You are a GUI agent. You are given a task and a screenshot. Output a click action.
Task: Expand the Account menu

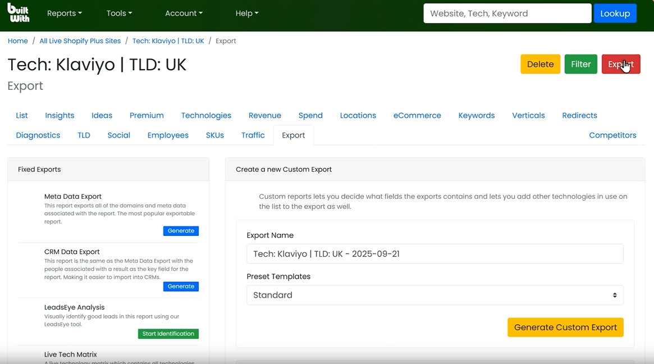pyautogui.click(x=184, y=13)
